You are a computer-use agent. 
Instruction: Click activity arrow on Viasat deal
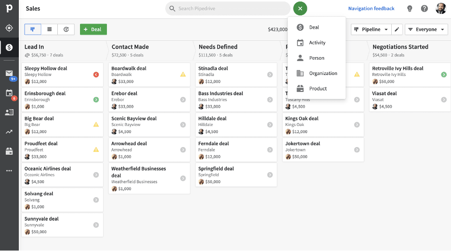(x=444, y=100)
